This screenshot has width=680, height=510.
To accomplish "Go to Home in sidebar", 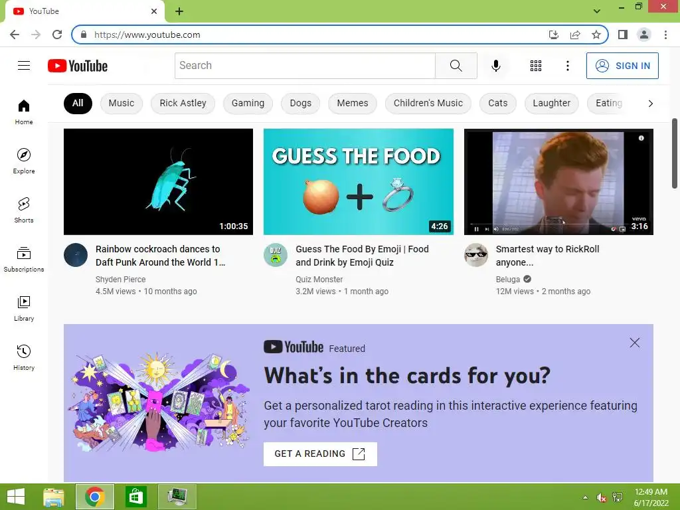I will [x=24, y=112].
